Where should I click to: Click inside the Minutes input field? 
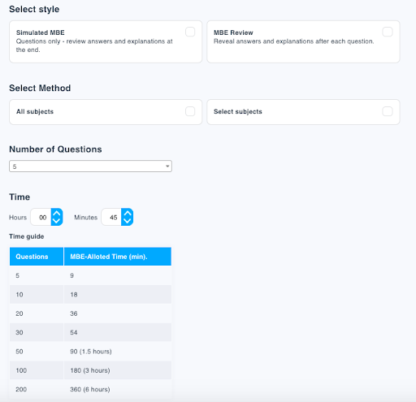[x=111, y=217]
